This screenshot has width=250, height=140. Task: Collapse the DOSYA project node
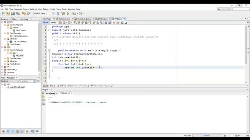2,22
